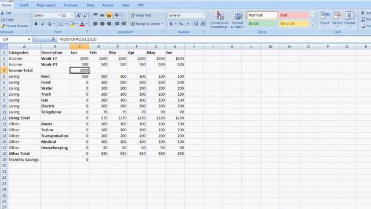Apply the yellow fill color
The width and height of the screenshot is (371, 209).
pos(72,24)
